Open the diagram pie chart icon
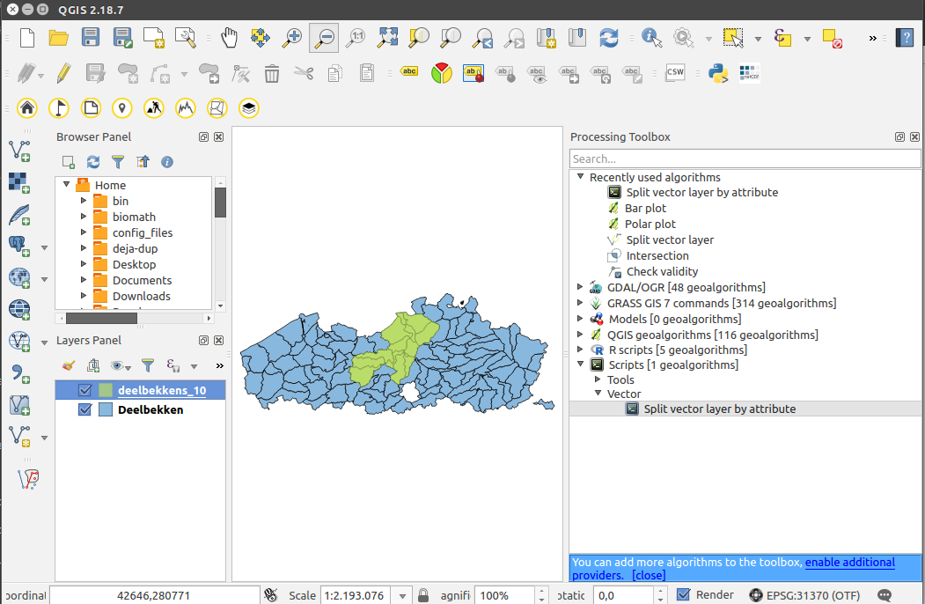925x604 pixels. (441, 73)
